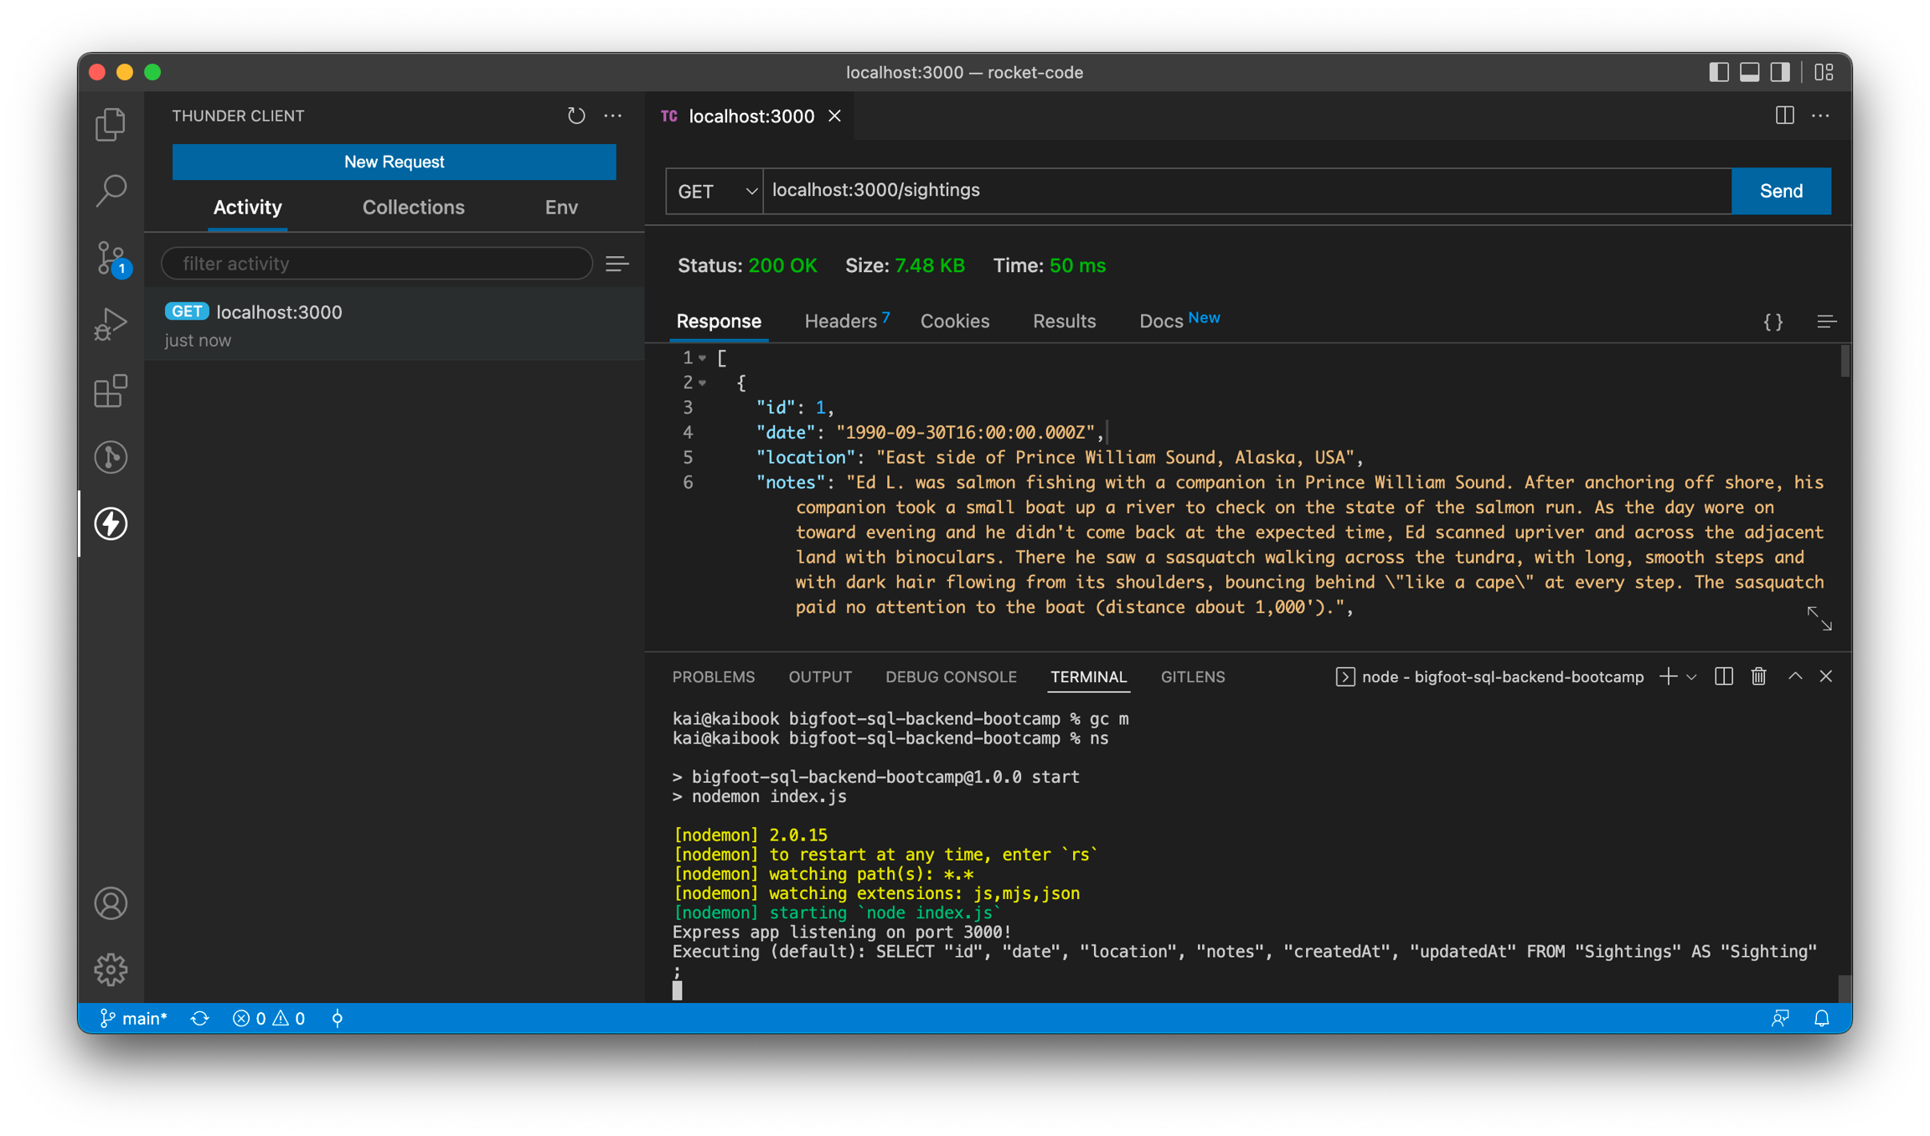Open Run and Debug view
Image resolution: width=1930 pixels, height=1136 pixels.
pyautogui.click(x=111, y=324)
